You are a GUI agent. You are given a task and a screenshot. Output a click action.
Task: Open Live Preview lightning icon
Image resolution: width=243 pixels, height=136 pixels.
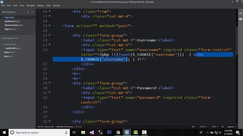tap(240, 14)
